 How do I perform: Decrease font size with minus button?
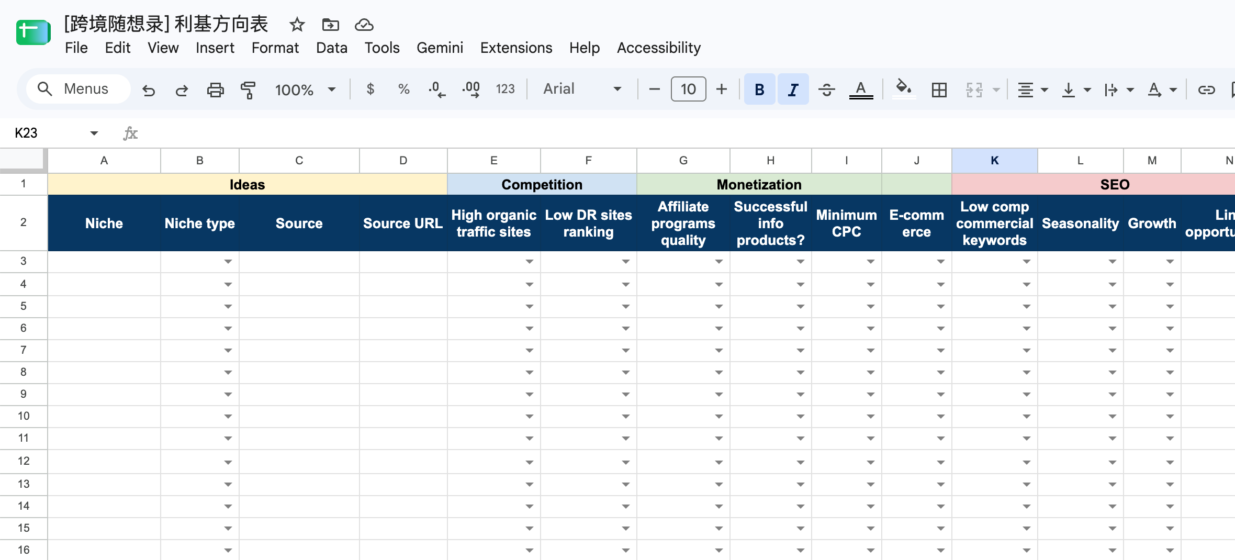click(654, 89)
